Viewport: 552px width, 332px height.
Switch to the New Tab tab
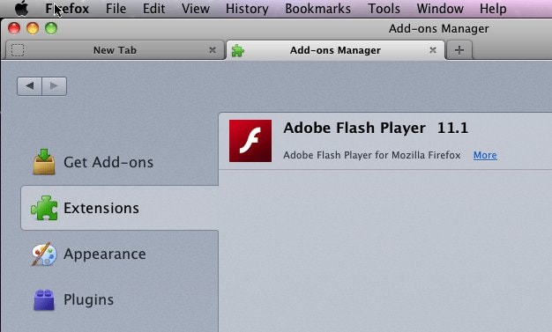[x=116, y=50]
